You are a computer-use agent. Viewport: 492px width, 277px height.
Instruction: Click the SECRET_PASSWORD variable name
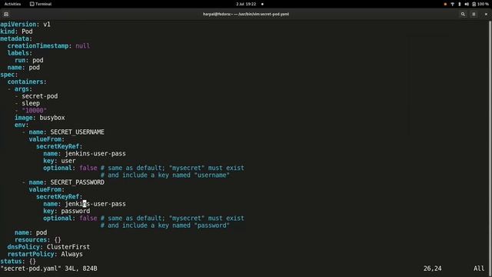point(77,182)
